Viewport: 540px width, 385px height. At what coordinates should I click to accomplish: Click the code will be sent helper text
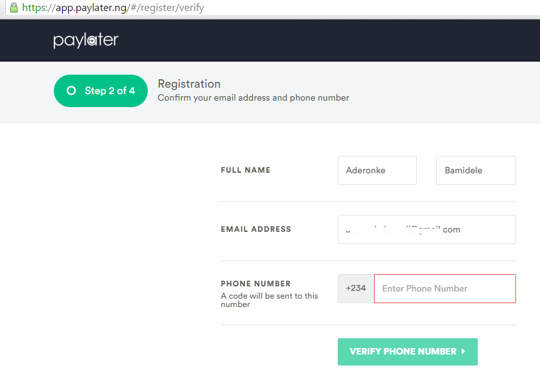click(269, 300)
